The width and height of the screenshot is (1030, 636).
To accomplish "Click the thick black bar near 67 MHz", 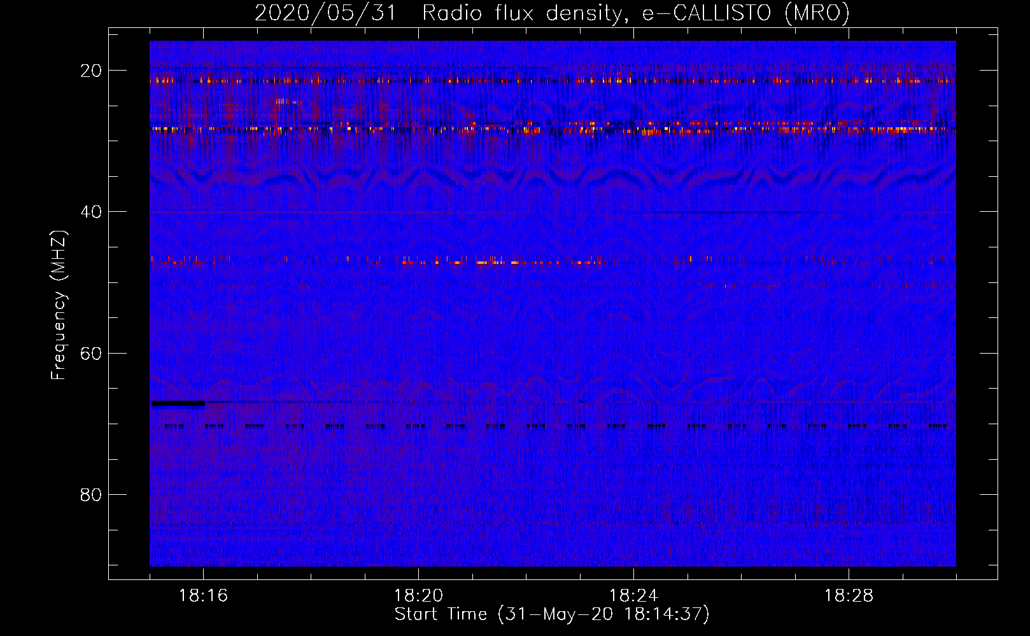I will pos(178,403).
